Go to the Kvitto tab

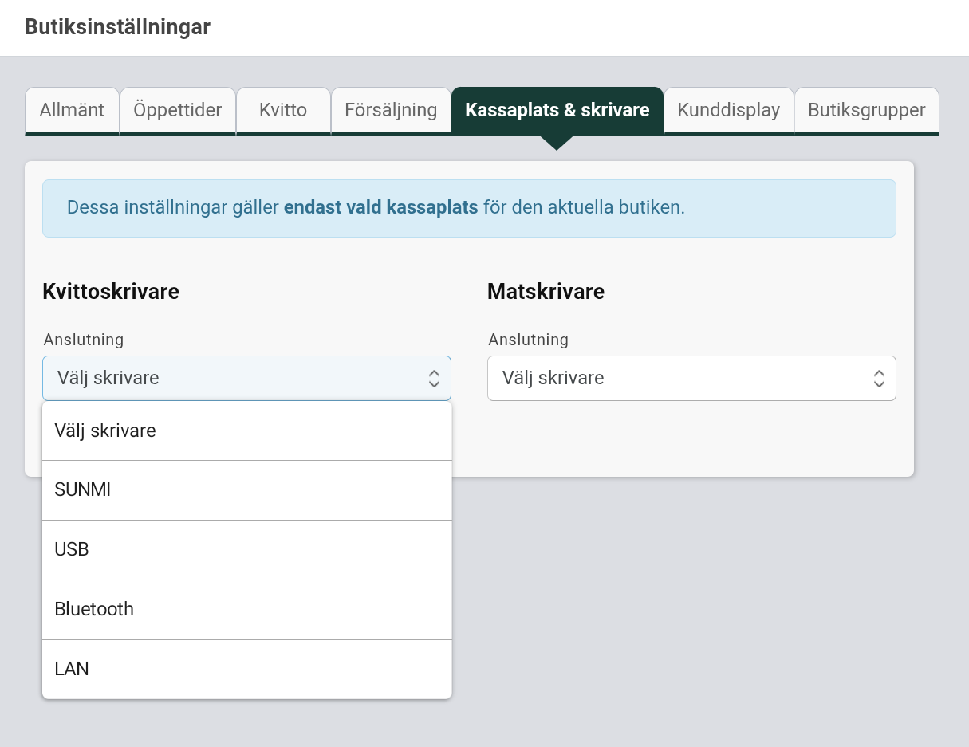click(x=283, y=110)
